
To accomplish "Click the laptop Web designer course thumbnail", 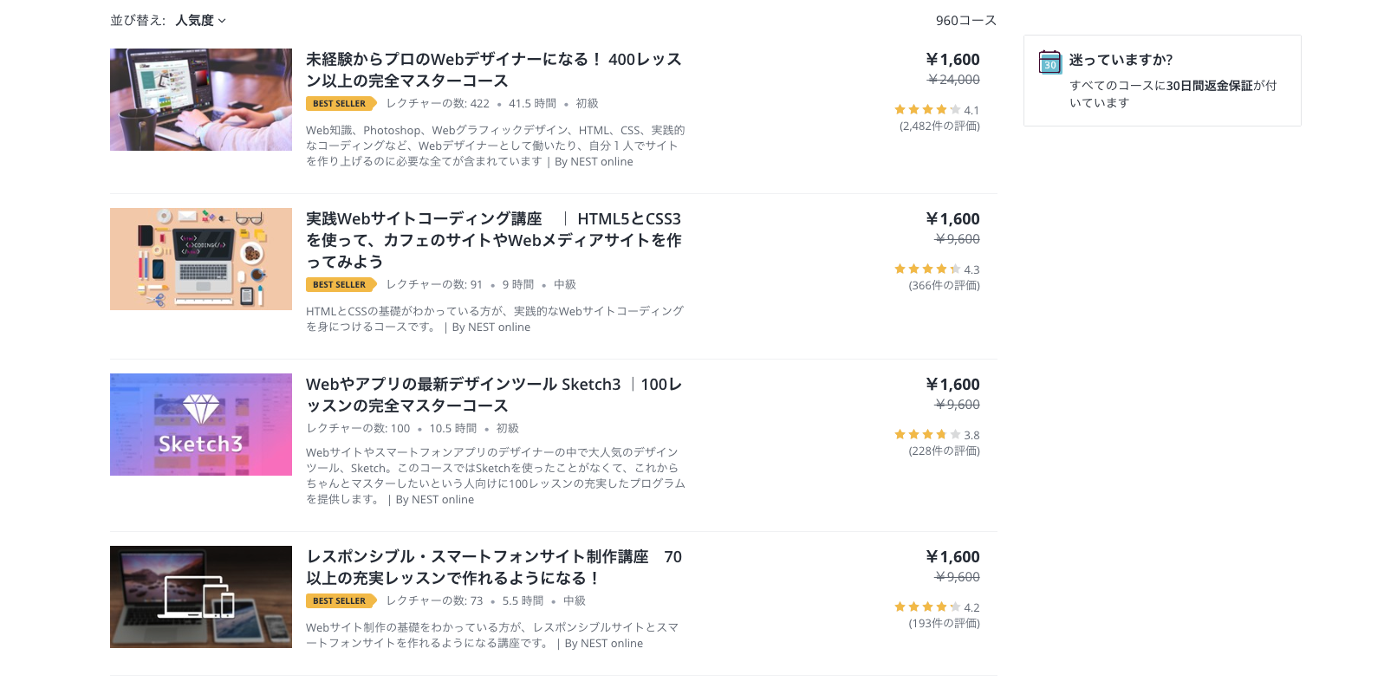I will [201, 100].
